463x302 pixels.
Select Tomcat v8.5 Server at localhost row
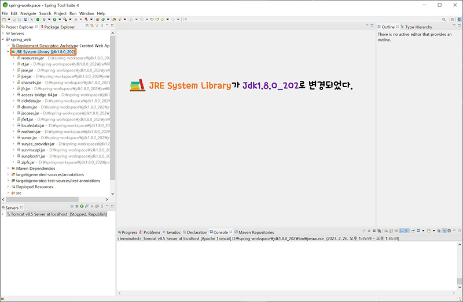(57, 214)
